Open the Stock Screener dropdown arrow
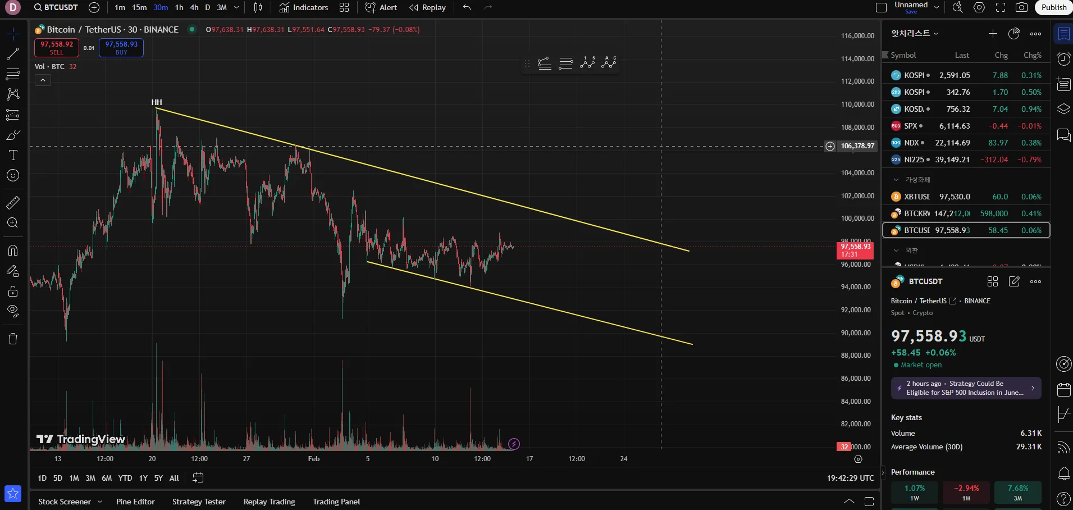 coord(100,502)
